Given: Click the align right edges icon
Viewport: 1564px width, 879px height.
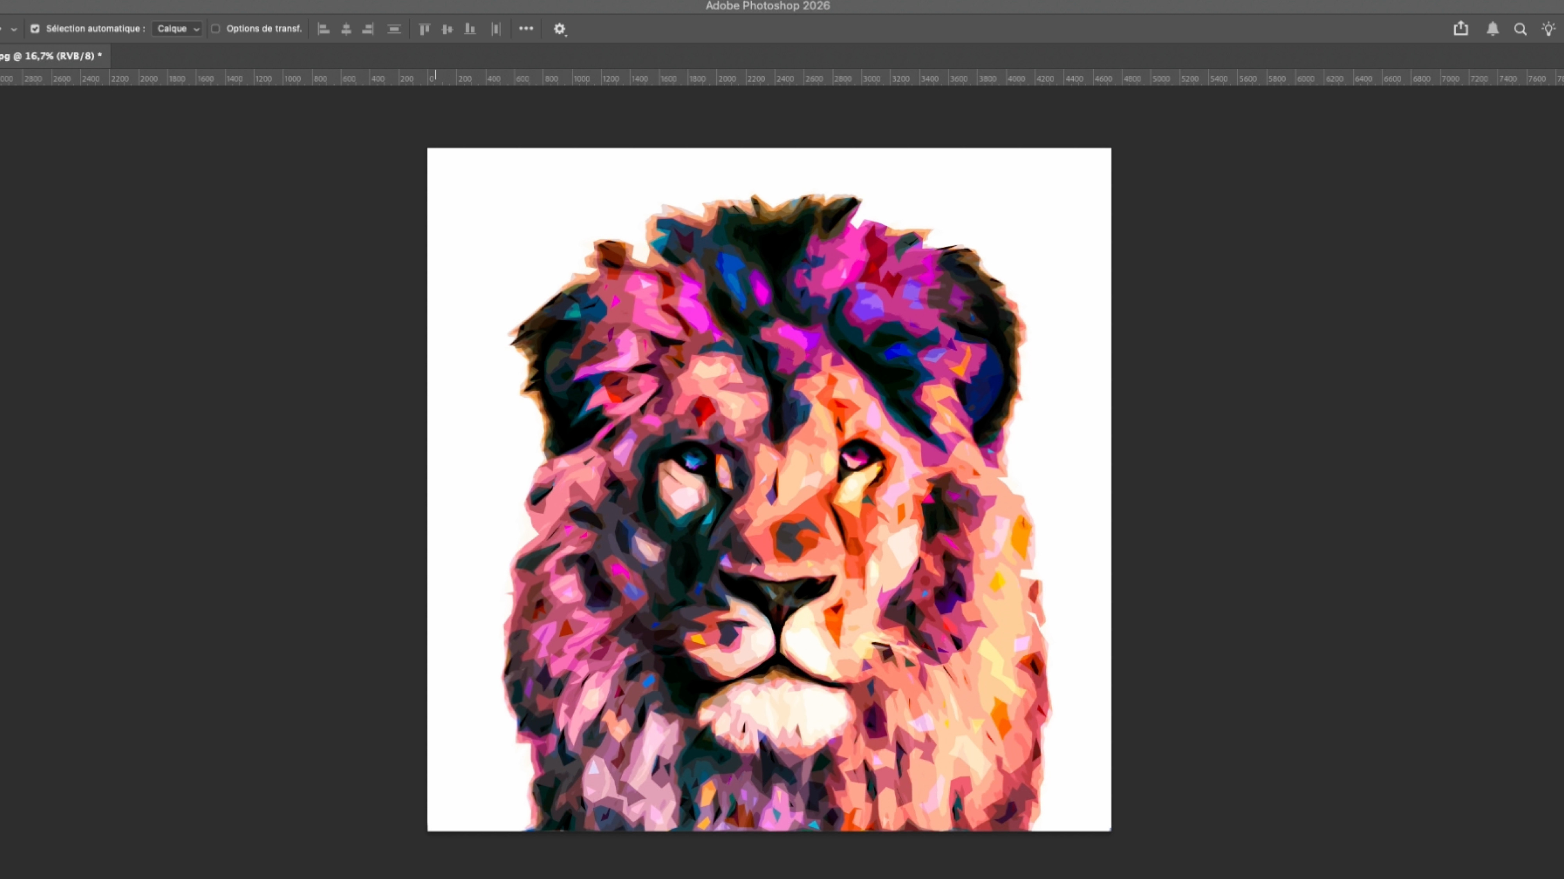Looking at the screenshot, I should (368, 29).
